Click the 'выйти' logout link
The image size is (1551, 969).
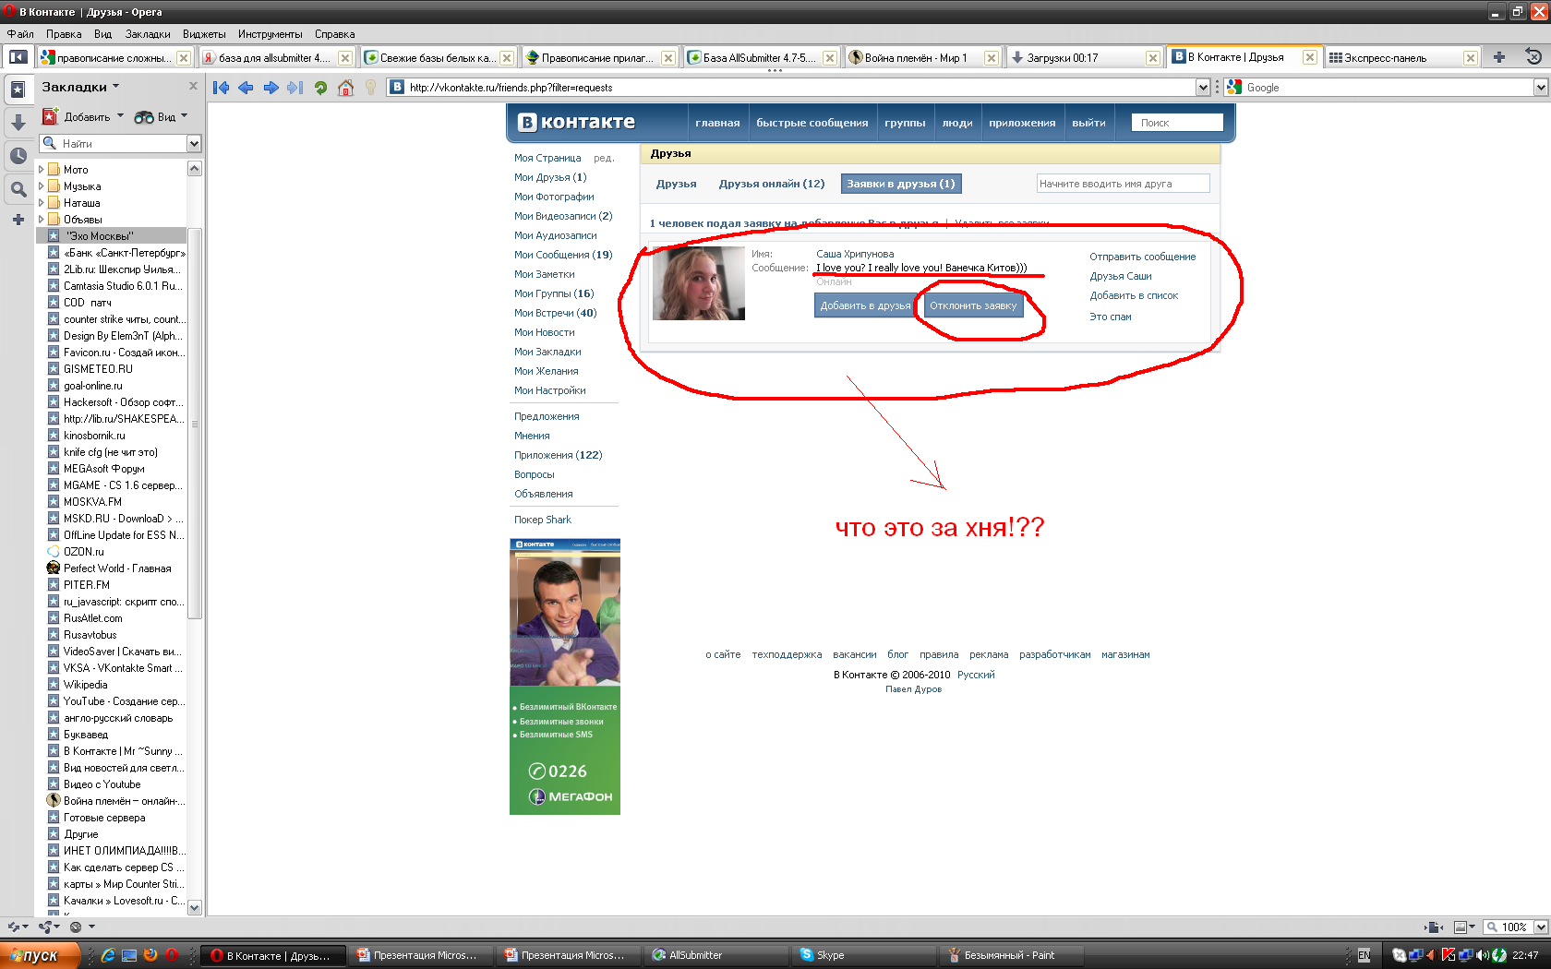tap(1088, 123)
